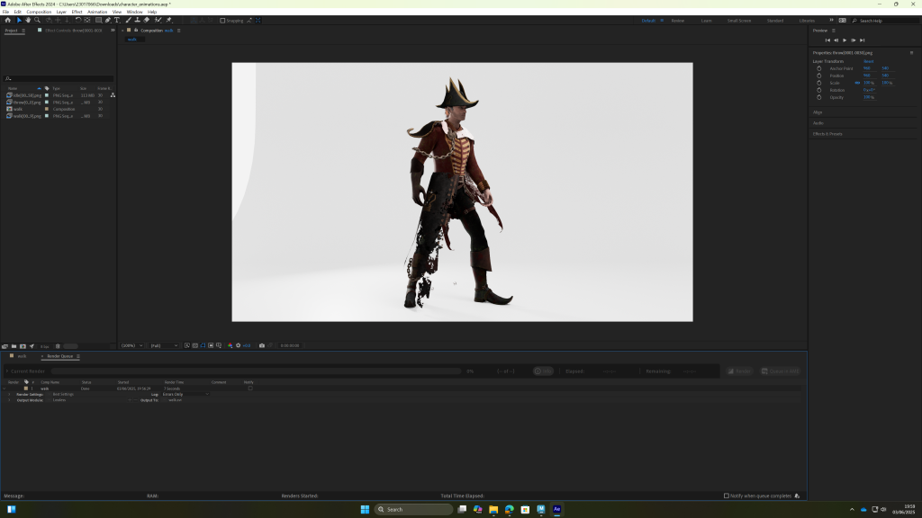Enable the Snapping checkbox
The image size is (922, 518).
click(223, 21)
